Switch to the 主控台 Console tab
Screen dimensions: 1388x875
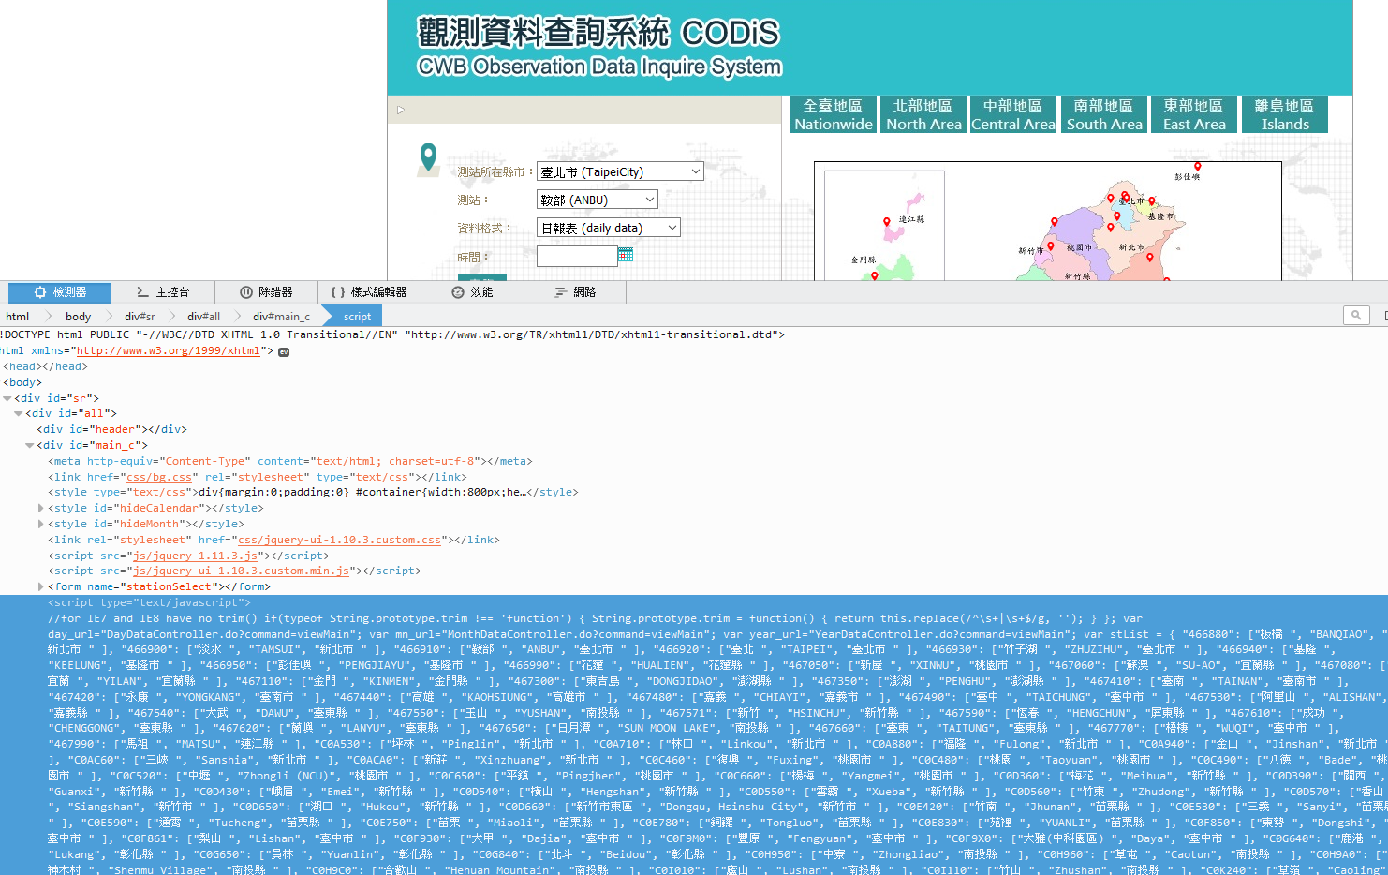(x=165, y=291)
